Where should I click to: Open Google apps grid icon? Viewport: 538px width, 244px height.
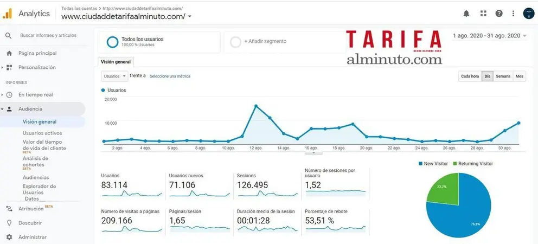(x=483, y=14)
